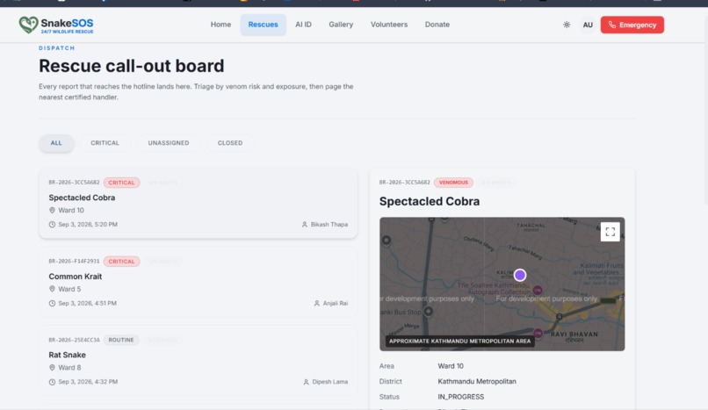Click the page scrollbar on right edge
The width and height of the screenshot is (708, 410).
(x=705, y=111)
